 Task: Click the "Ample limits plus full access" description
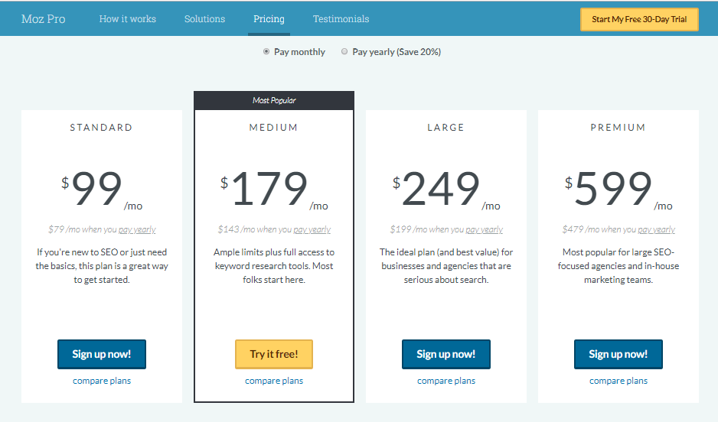pyautogui.click(x=274, y=265)
